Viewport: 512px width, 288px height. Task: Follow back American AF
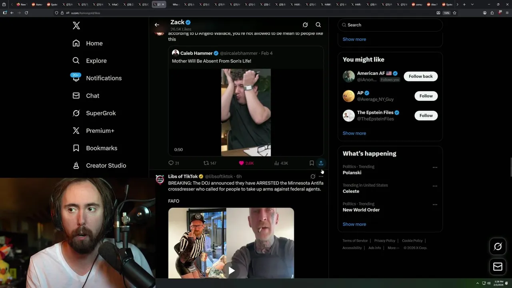421,76
